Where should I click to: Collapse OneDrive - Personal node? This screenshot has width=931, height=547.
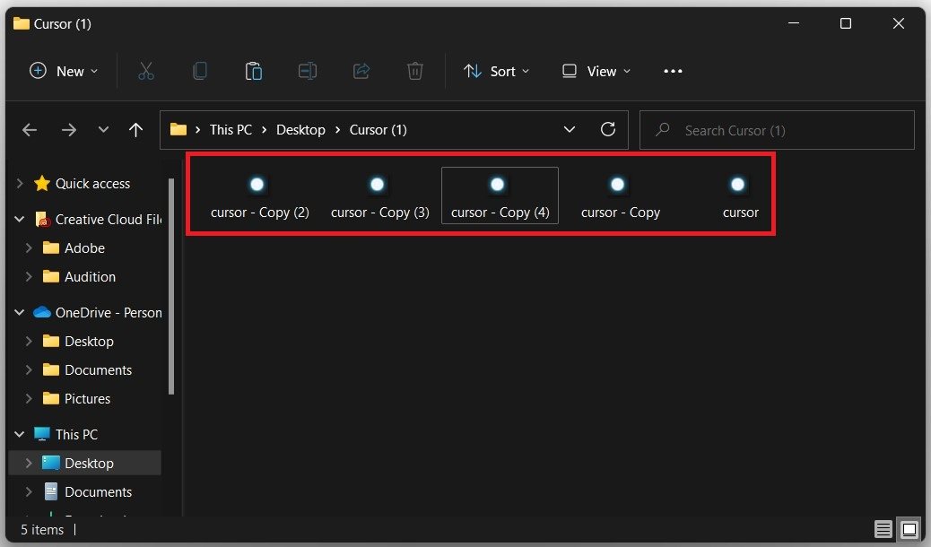[x=20, y=312]
